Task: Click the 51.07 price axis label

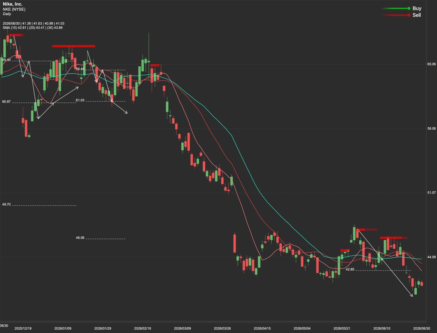Action: [x=431, y=193]
